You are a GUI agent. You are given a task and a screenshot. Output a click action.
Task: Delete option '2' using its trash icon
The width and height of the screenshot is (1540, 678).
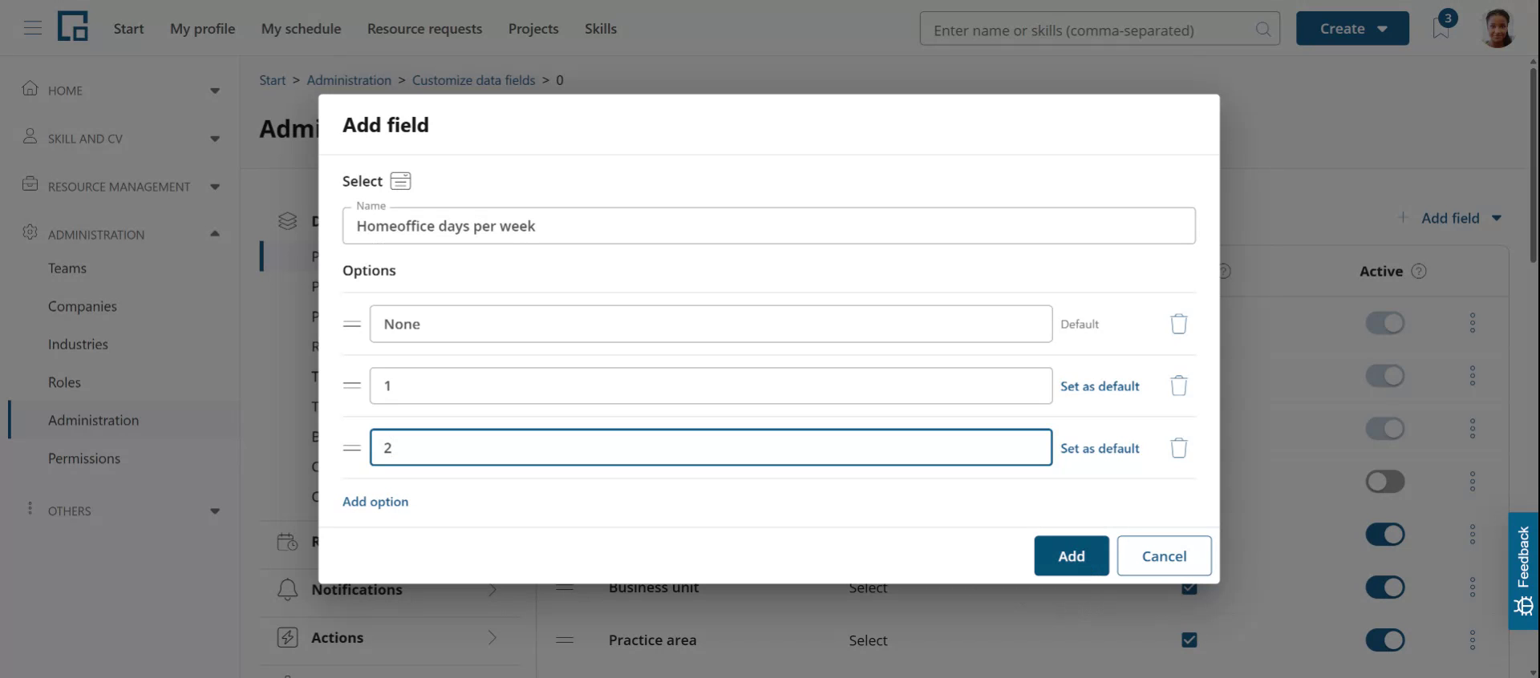coord(1178,448)
